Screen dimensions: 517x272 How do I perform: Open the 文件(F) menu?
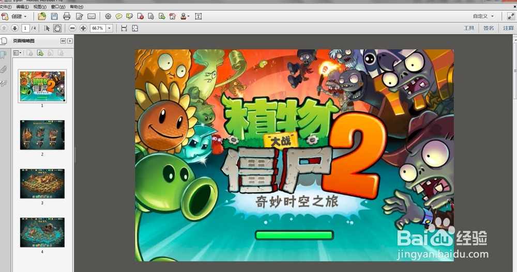click(x=6, y=7)
